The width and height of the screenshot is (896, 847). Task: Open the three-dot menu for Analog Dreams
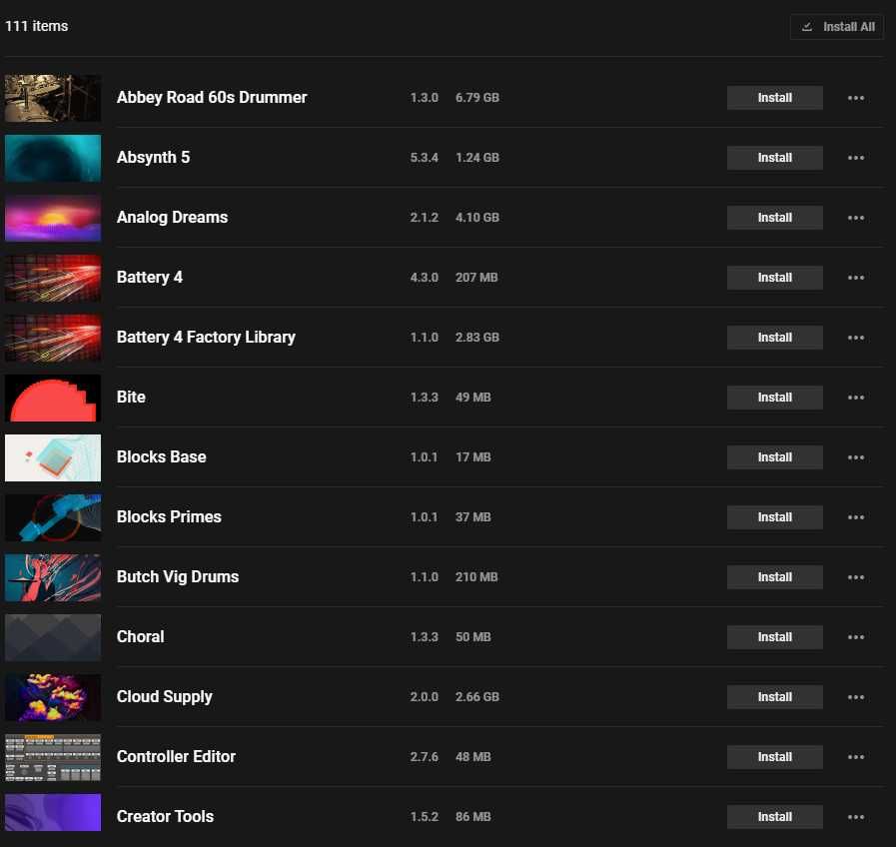point(855,218)
